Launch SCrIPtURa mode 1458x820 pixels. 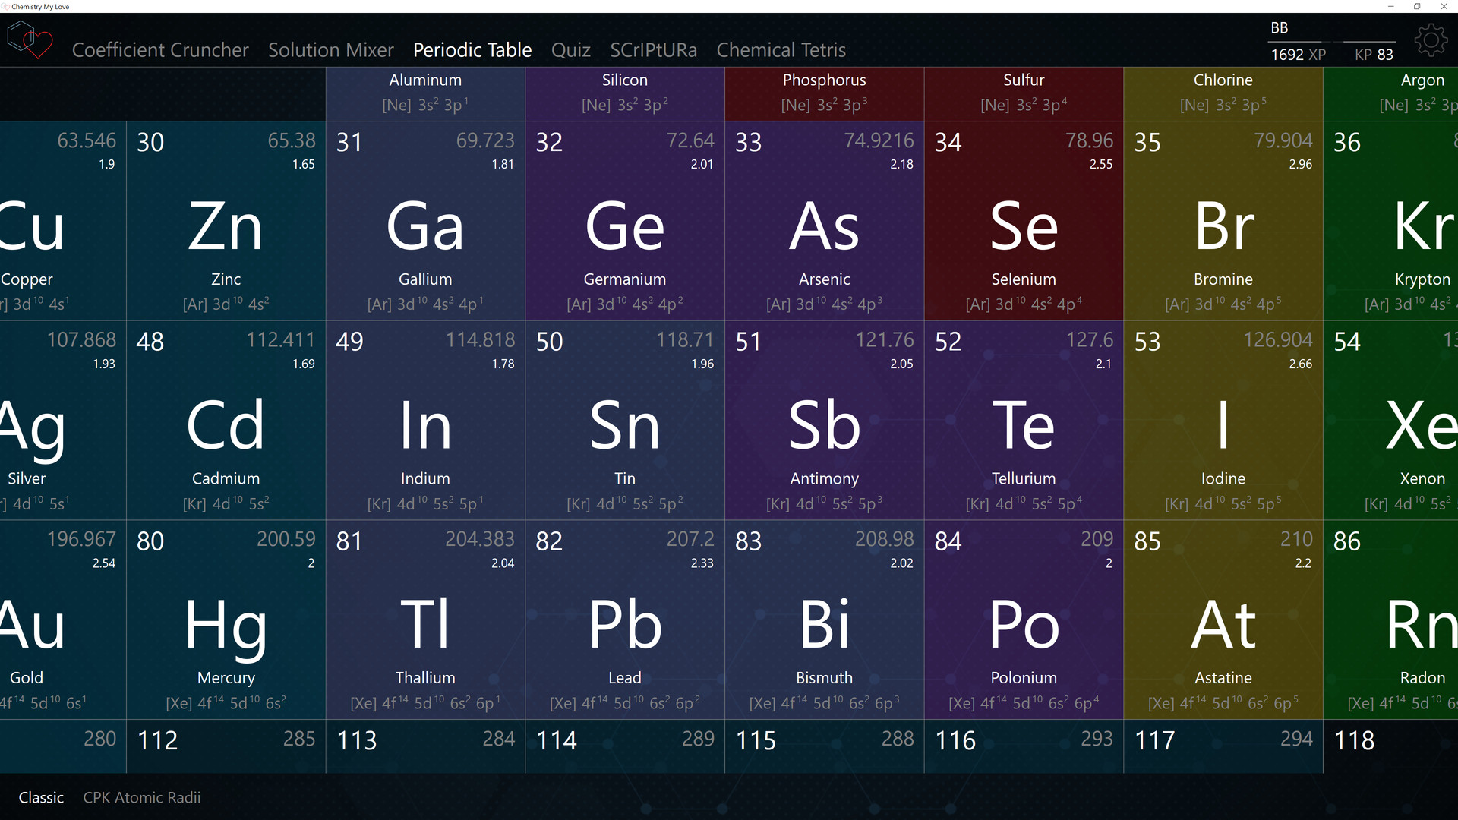[654, 50]
